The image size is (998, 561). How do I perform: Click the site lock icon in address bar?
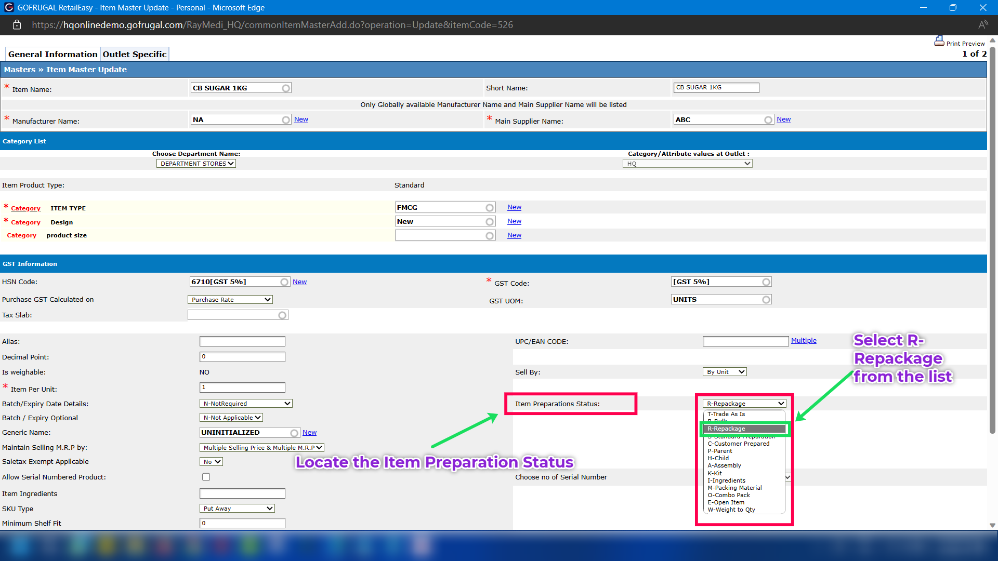(x=17, y=25)
